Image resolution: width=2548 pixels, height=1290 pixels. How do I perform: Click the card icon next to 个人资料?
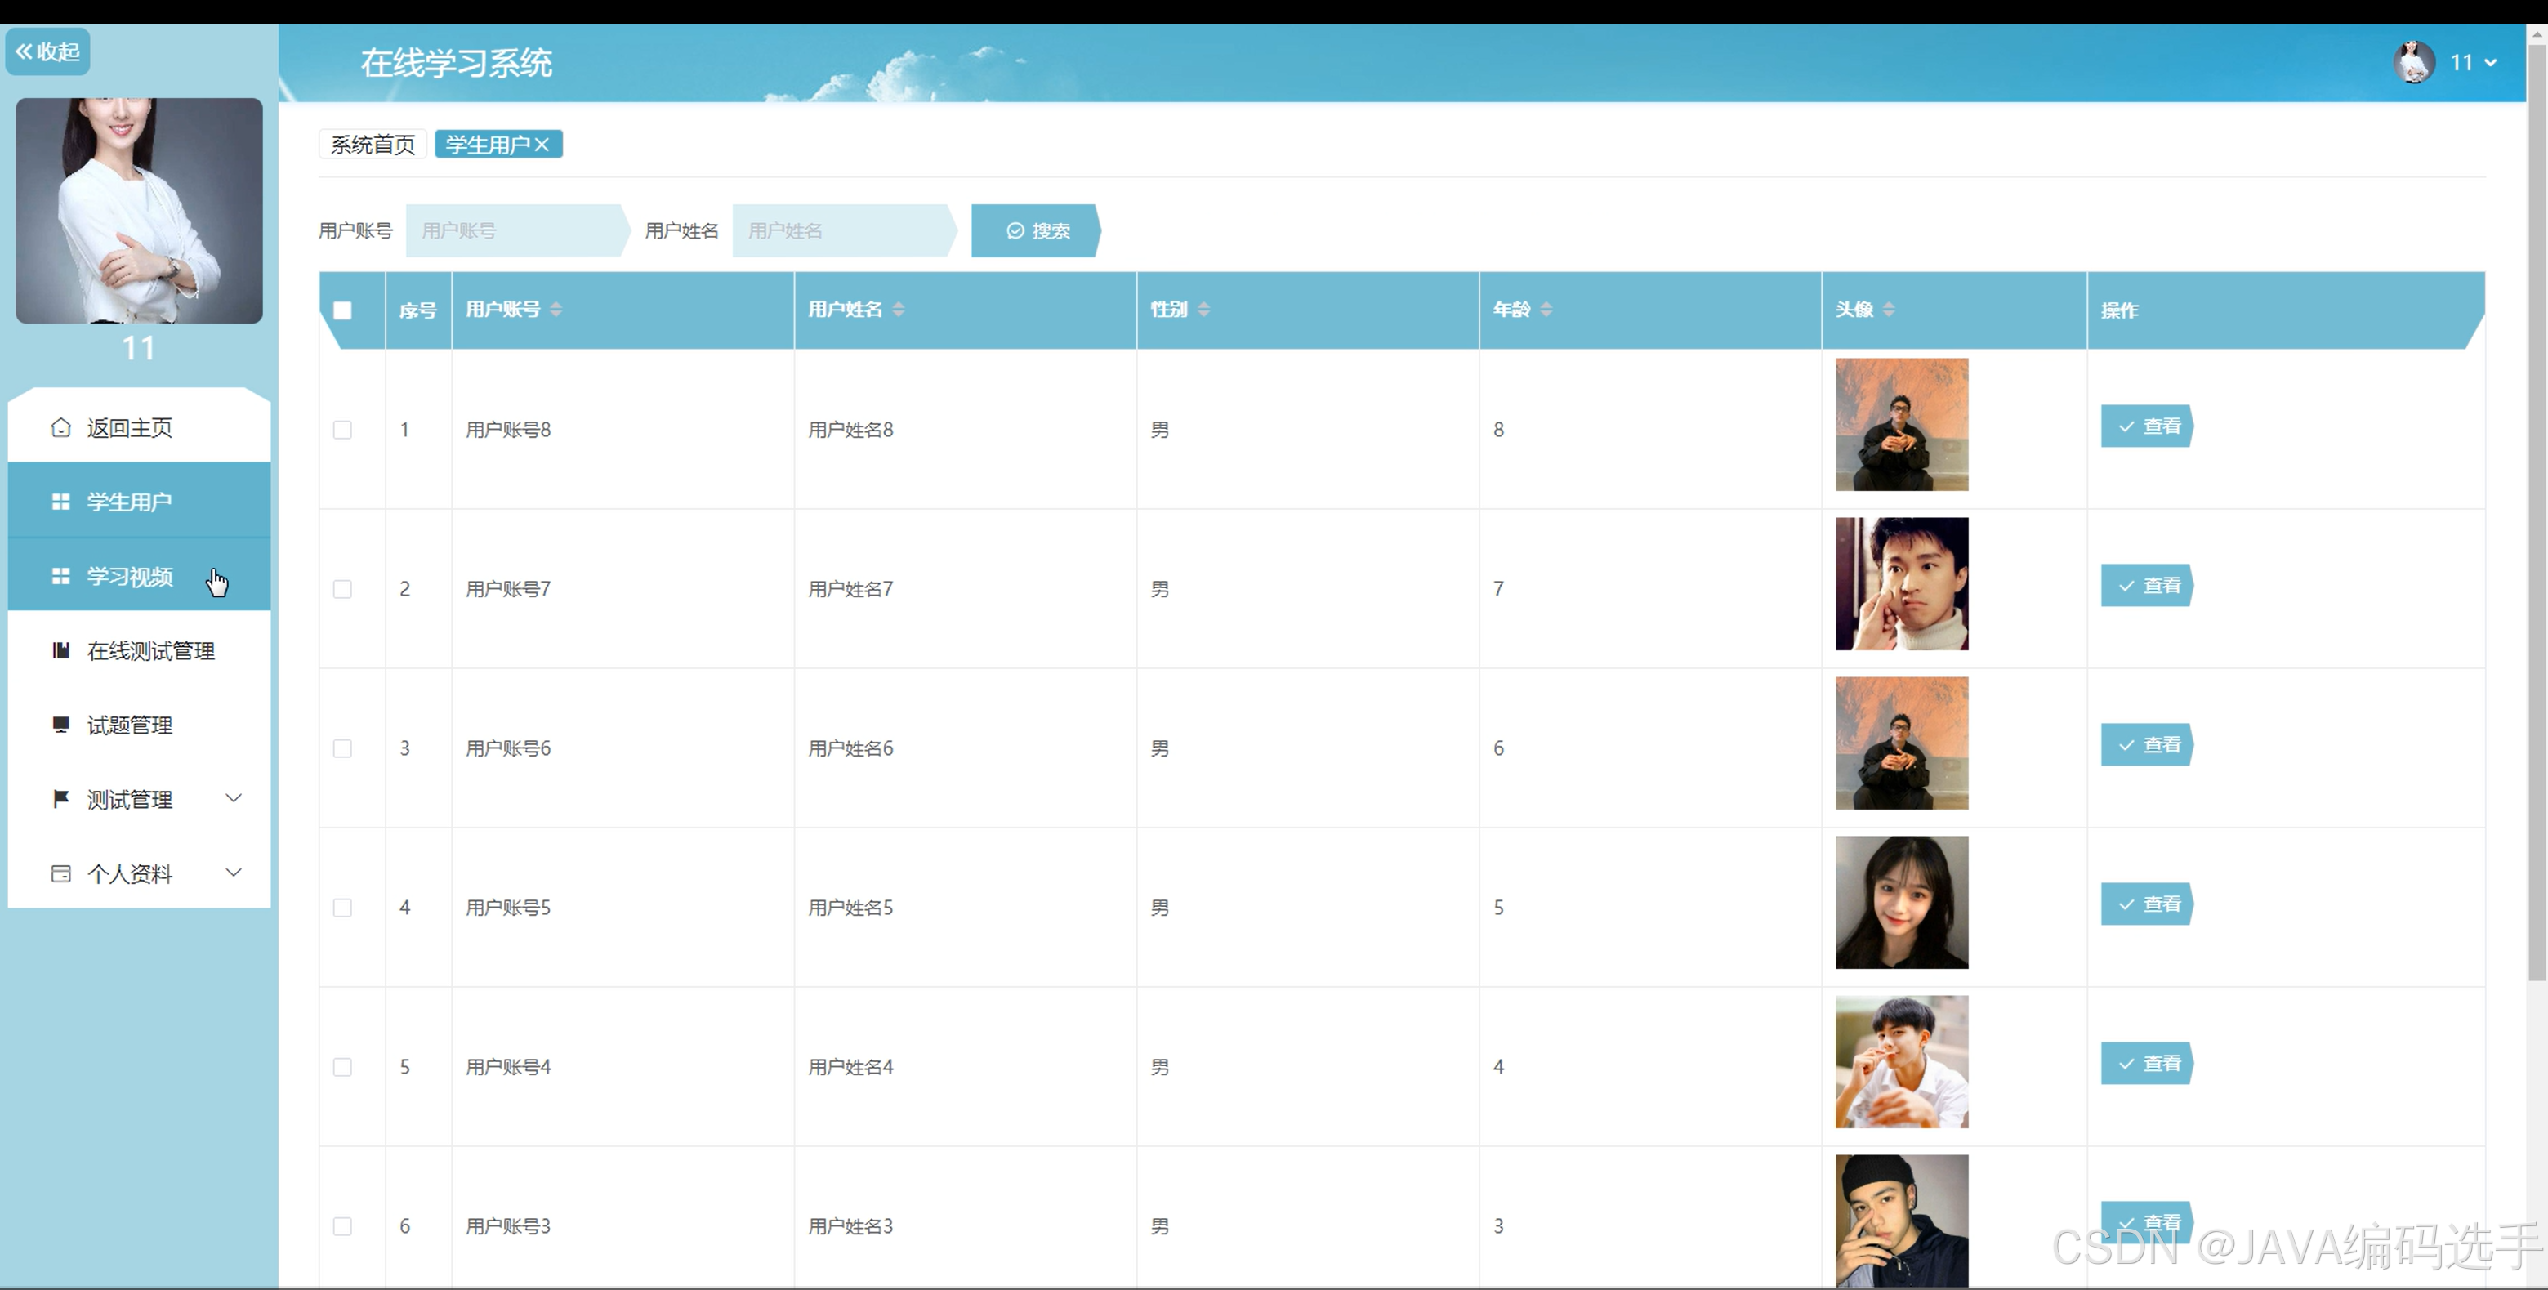click(60, 873)
